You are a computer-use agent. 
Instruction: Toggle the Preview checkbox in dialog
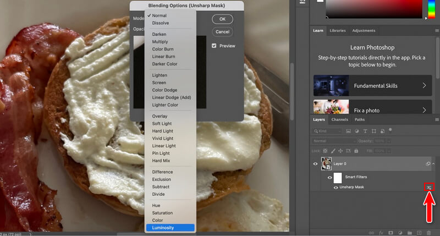click(x=214, y=46)
